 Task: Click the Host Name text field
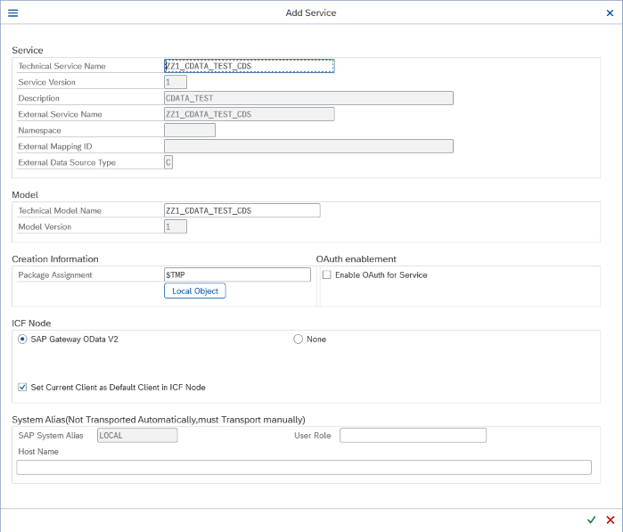[303, 467]
